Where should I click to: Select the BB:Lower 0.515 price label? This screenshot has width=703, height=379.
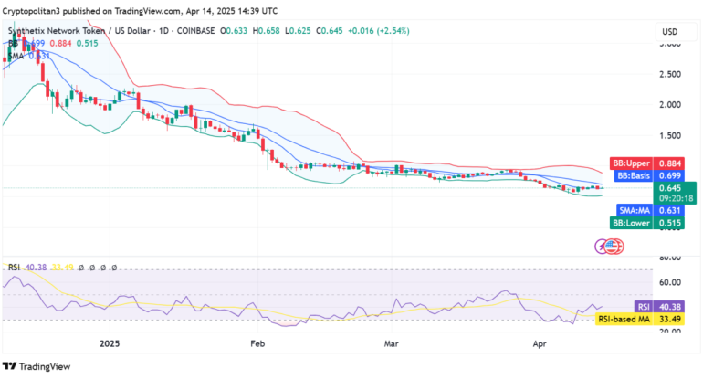point(647,223)
